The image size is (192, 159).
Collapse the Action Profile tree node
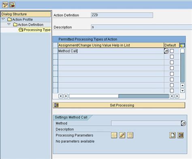pos(3,19)
